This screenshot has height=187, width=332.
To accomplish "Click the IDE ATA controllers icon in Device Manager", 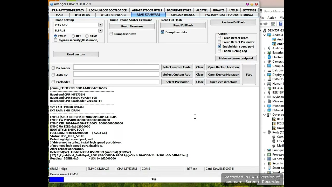I will click(269, 88).
